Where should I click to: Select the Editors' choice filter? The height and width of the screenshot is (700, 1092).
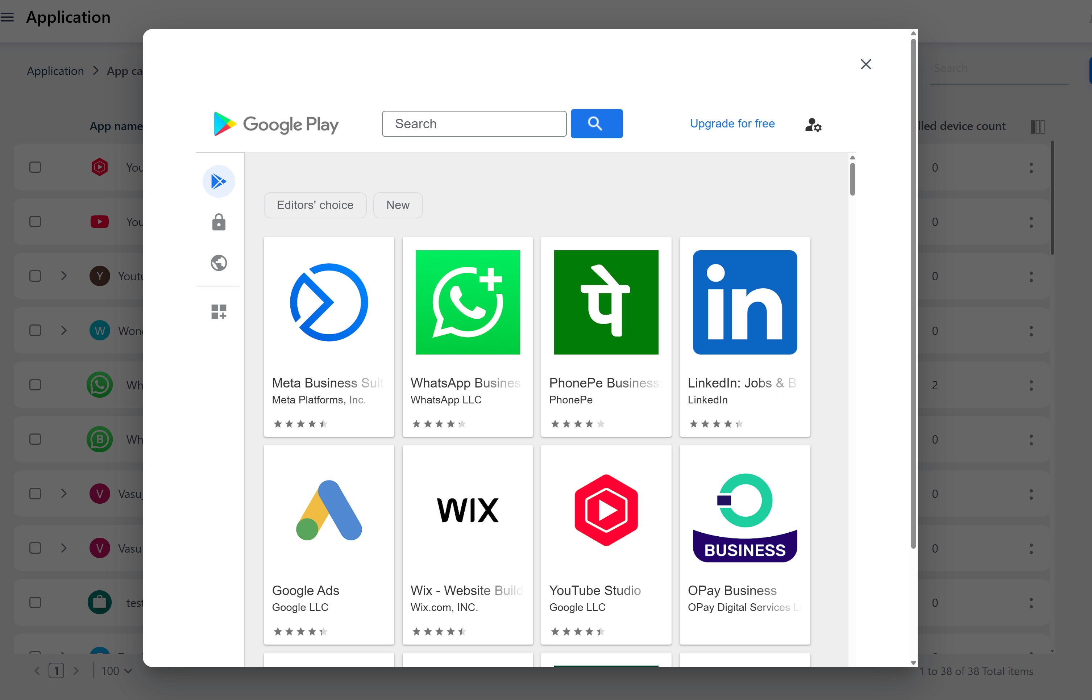point(315,205)
